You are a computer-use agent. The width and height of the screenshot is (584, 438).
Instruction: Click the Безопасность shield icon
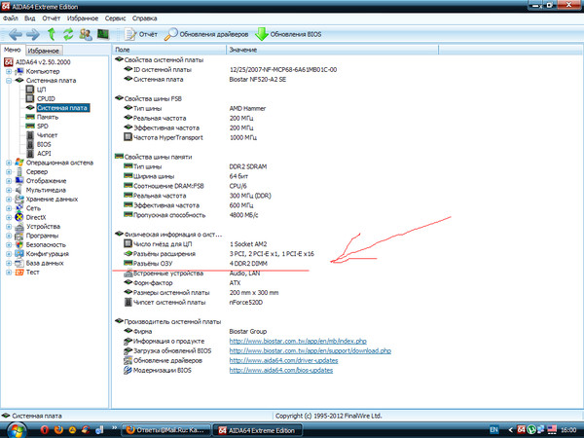pos(19,244)
